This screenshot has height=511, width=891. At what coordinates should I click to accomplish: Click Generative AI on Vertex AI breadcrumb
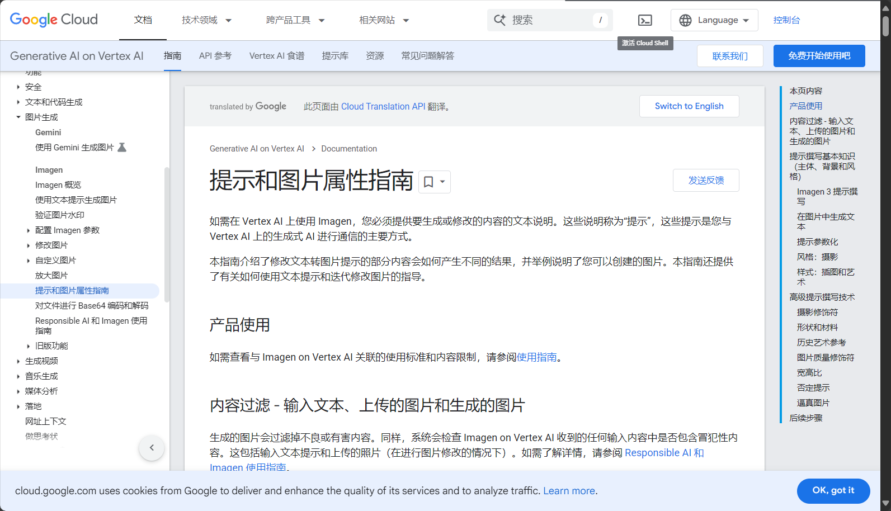point(257,149)
